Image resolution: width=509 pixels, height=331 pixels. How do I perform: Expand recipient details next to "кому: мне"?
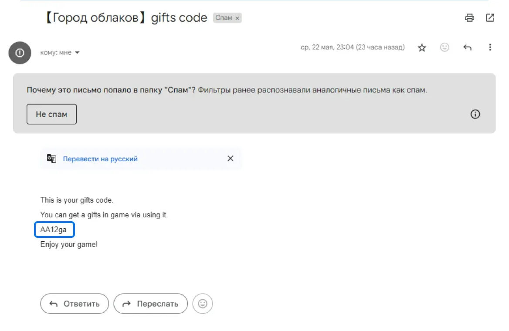click(77, 53)
